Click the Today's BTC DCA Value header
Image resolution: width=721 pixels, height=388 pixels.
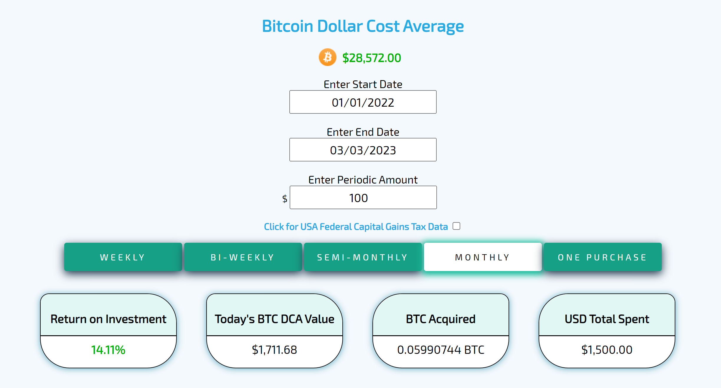point(274,319)
